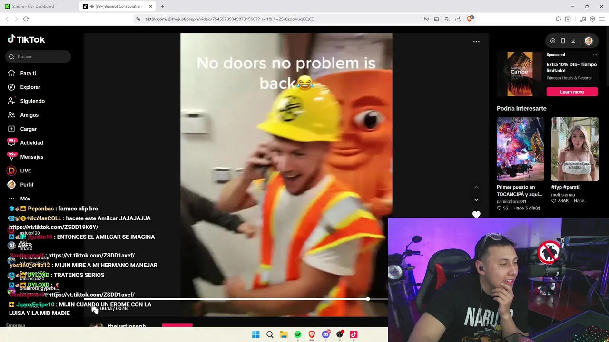Go back in browser history
609x342 pixels.
pyautogui.click(x=7, y=19)
